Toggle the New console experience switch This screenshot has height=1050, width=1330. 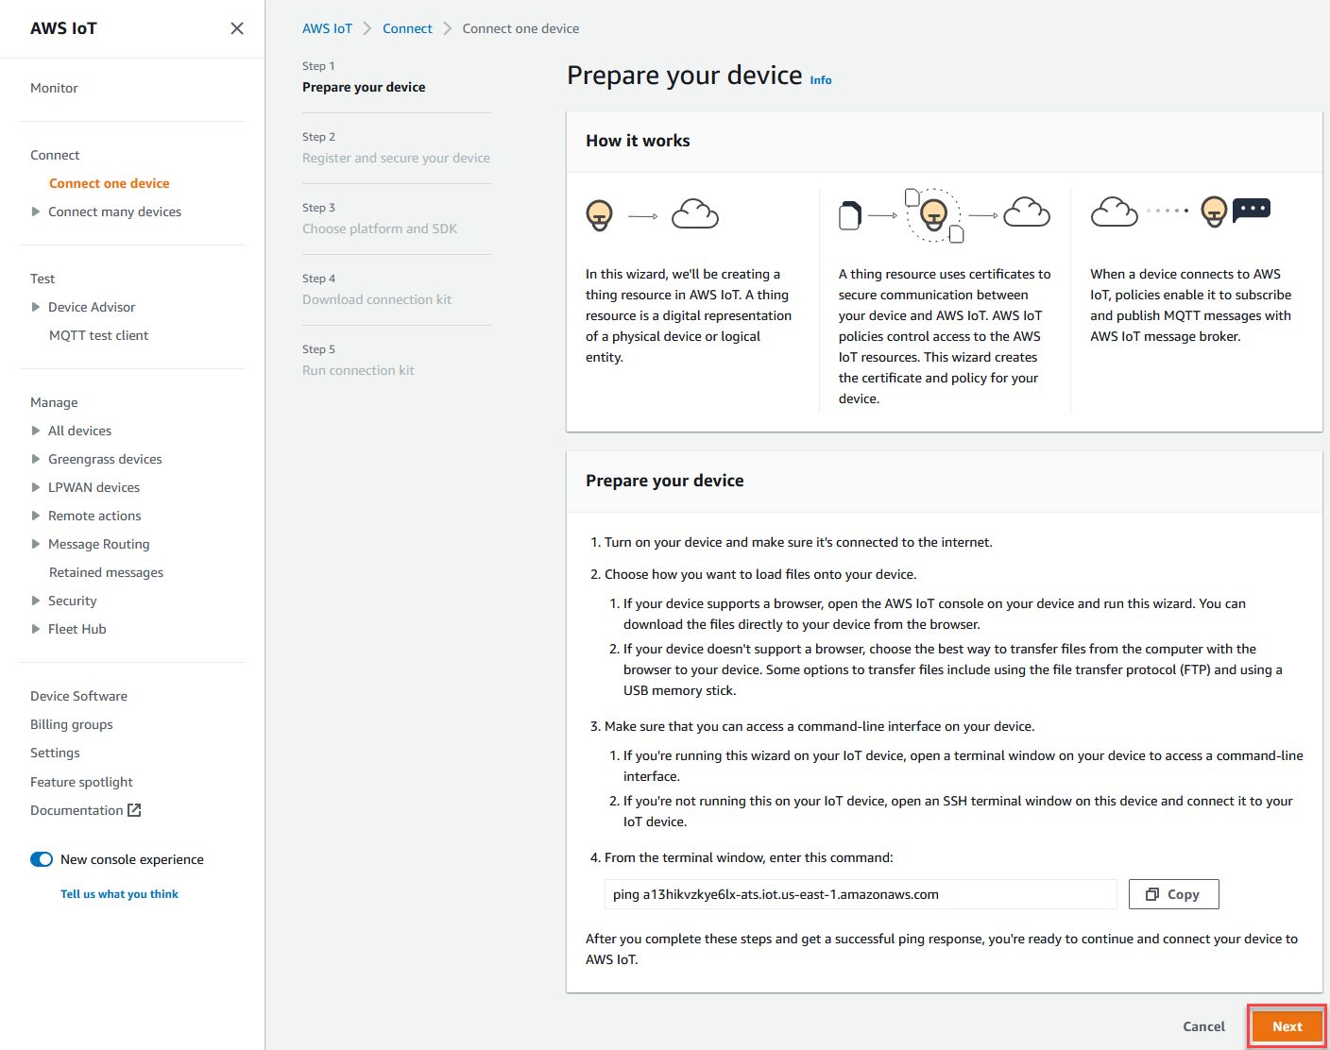42,859
